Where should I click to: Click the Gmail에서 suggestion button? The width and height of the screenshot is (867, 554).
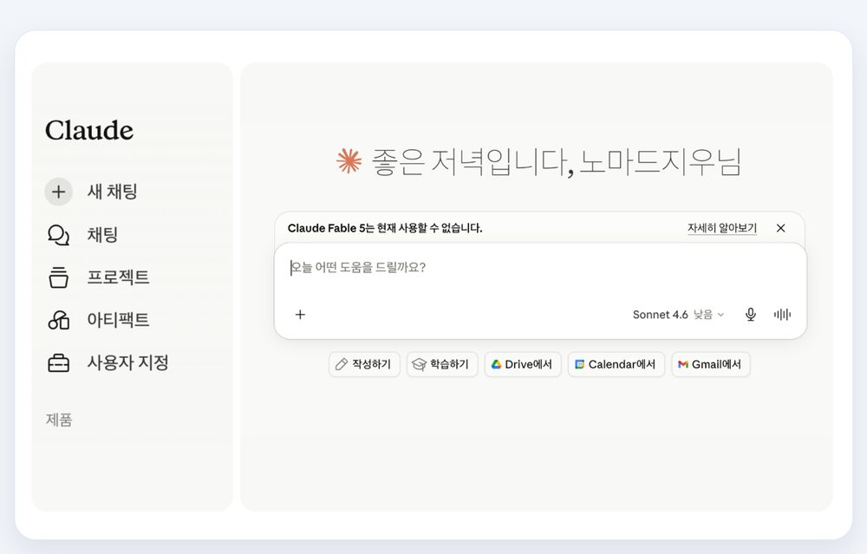(711, 364)
